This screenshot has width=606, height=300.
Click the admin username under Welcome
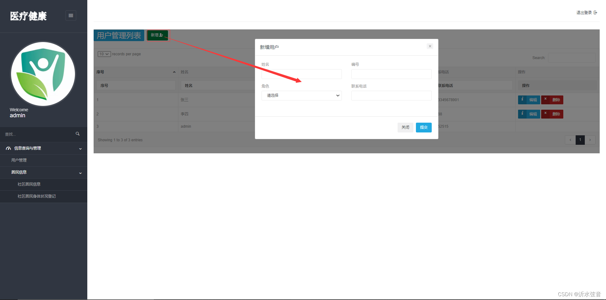tap(17, 115)
